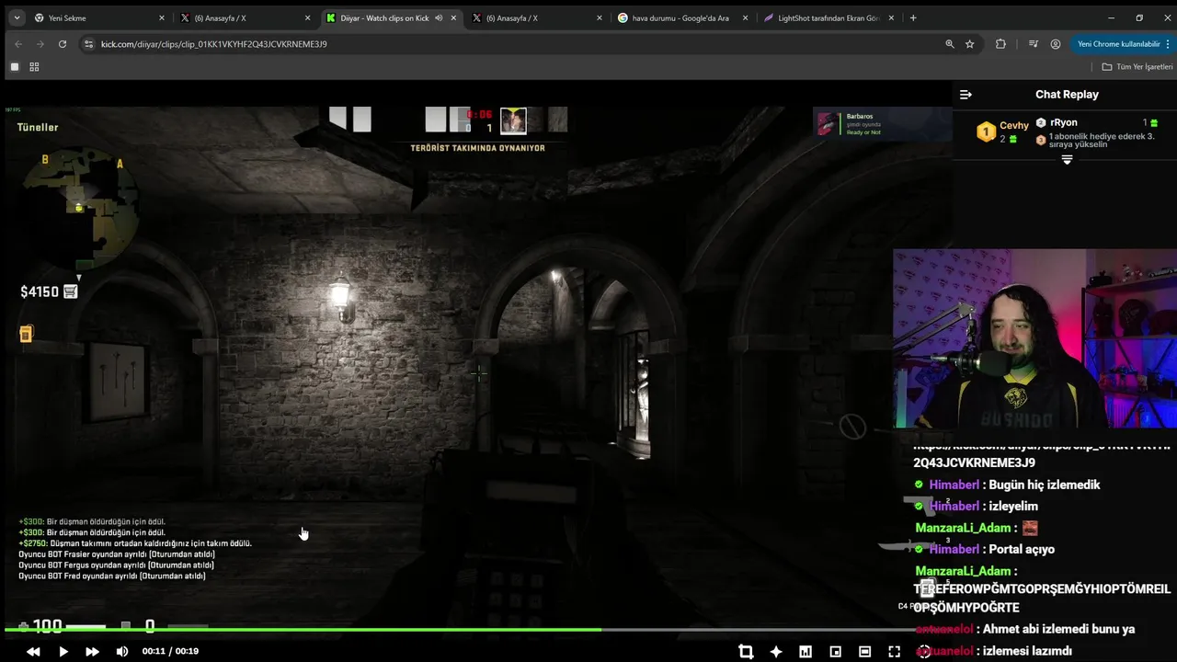
Task: Click the green verified badge beside 'Bugün hiç izlemedik'
Action: 919,485
